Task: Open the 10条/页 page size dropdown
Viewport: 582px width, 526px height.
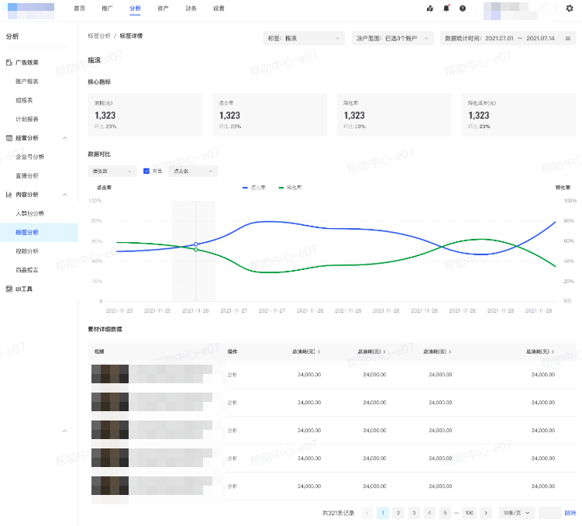Action: [x=517, y=513]
